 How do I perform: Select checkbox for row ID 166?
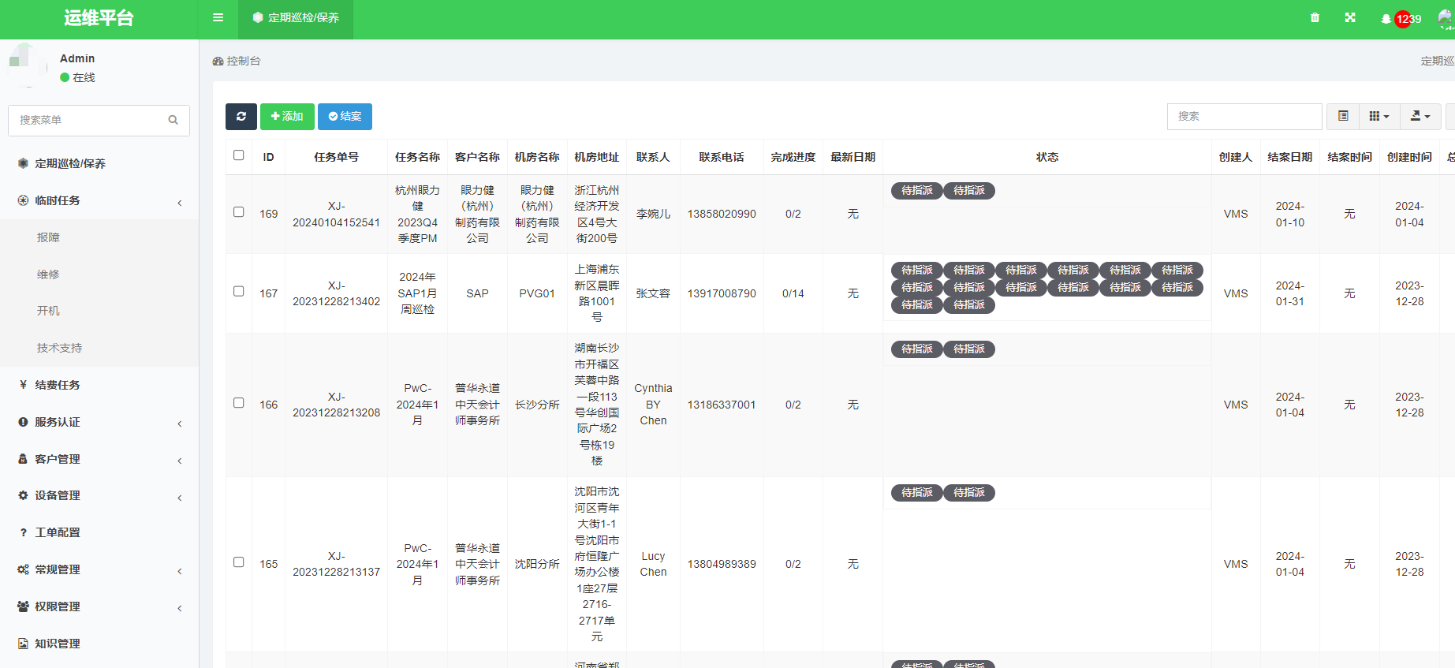tap(239, 403)
